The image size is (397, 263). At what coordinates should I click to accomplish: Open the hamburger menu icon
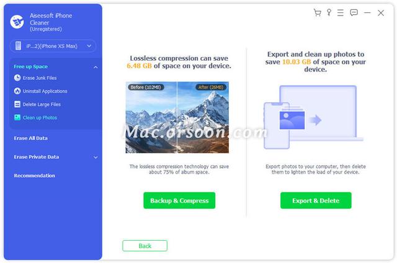pos(341,12)
